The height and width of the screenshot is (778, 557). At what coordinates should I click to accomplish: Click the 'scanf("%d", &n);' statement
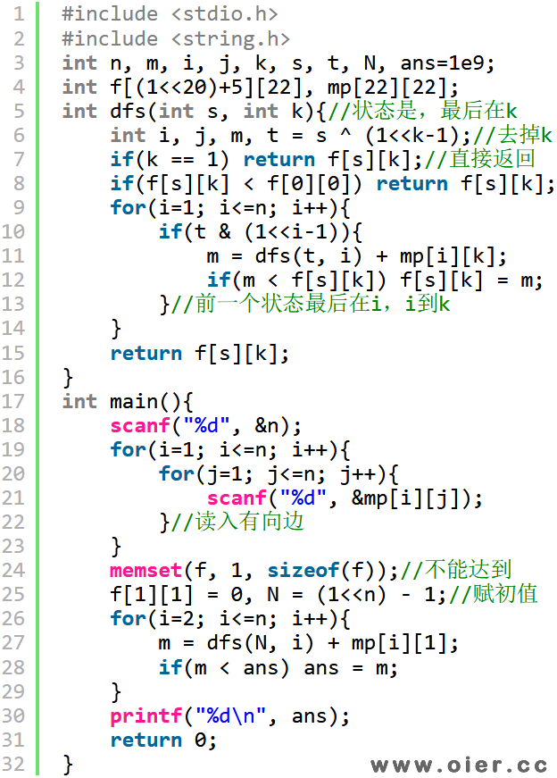(206, 426)
